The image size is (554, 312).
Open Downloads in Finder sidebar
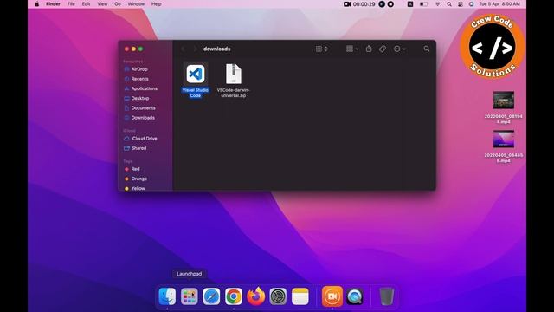(x=143, y=118)
